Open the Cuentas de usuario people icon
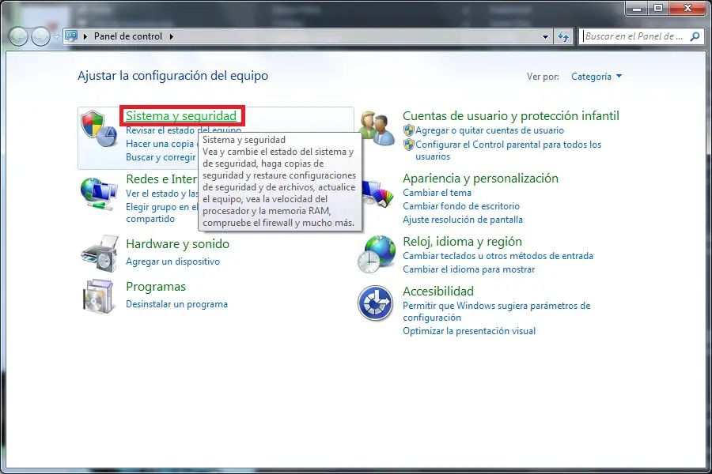 click(x=377, y=128)
